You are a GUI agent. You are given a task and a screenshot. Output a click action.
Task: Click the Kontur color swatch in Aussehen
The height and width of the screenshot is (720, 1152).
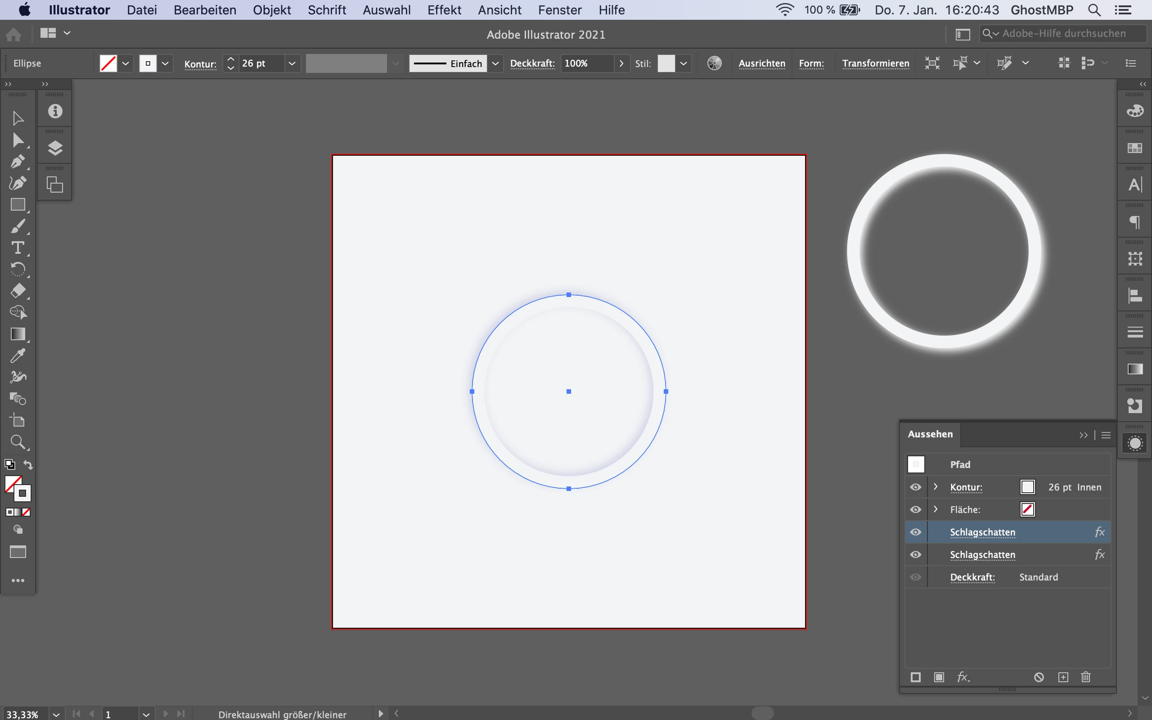coord(1027,487)
